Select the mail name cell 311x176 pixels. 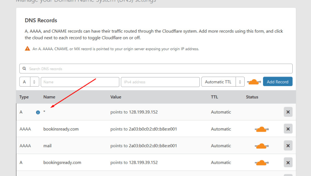point(48,146)
